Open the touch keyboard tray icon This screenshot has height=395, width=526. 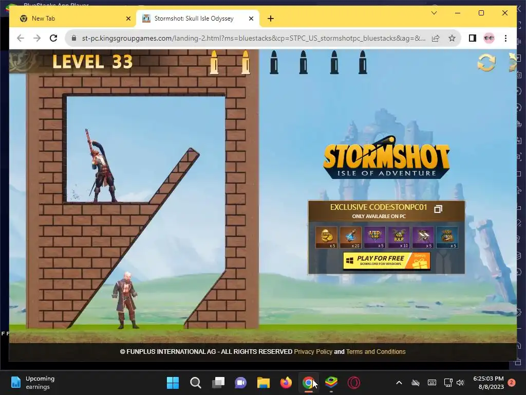[x=431, y=383]
